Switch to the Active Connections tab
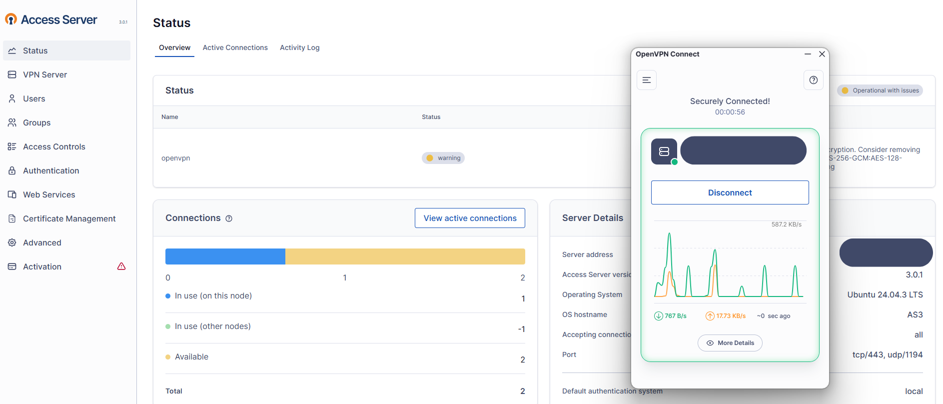943x404 pixels. pos(235,47)
